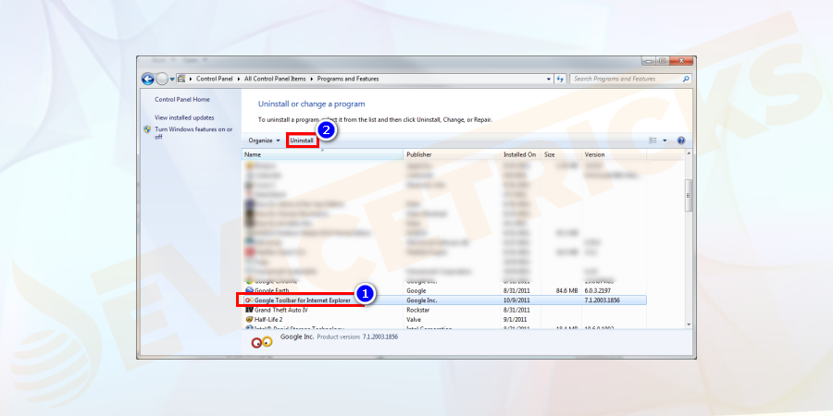The height and width of the screenshot is (416, 833).
Task: Sort by the Size column header
Action: (x=561, y=154)
